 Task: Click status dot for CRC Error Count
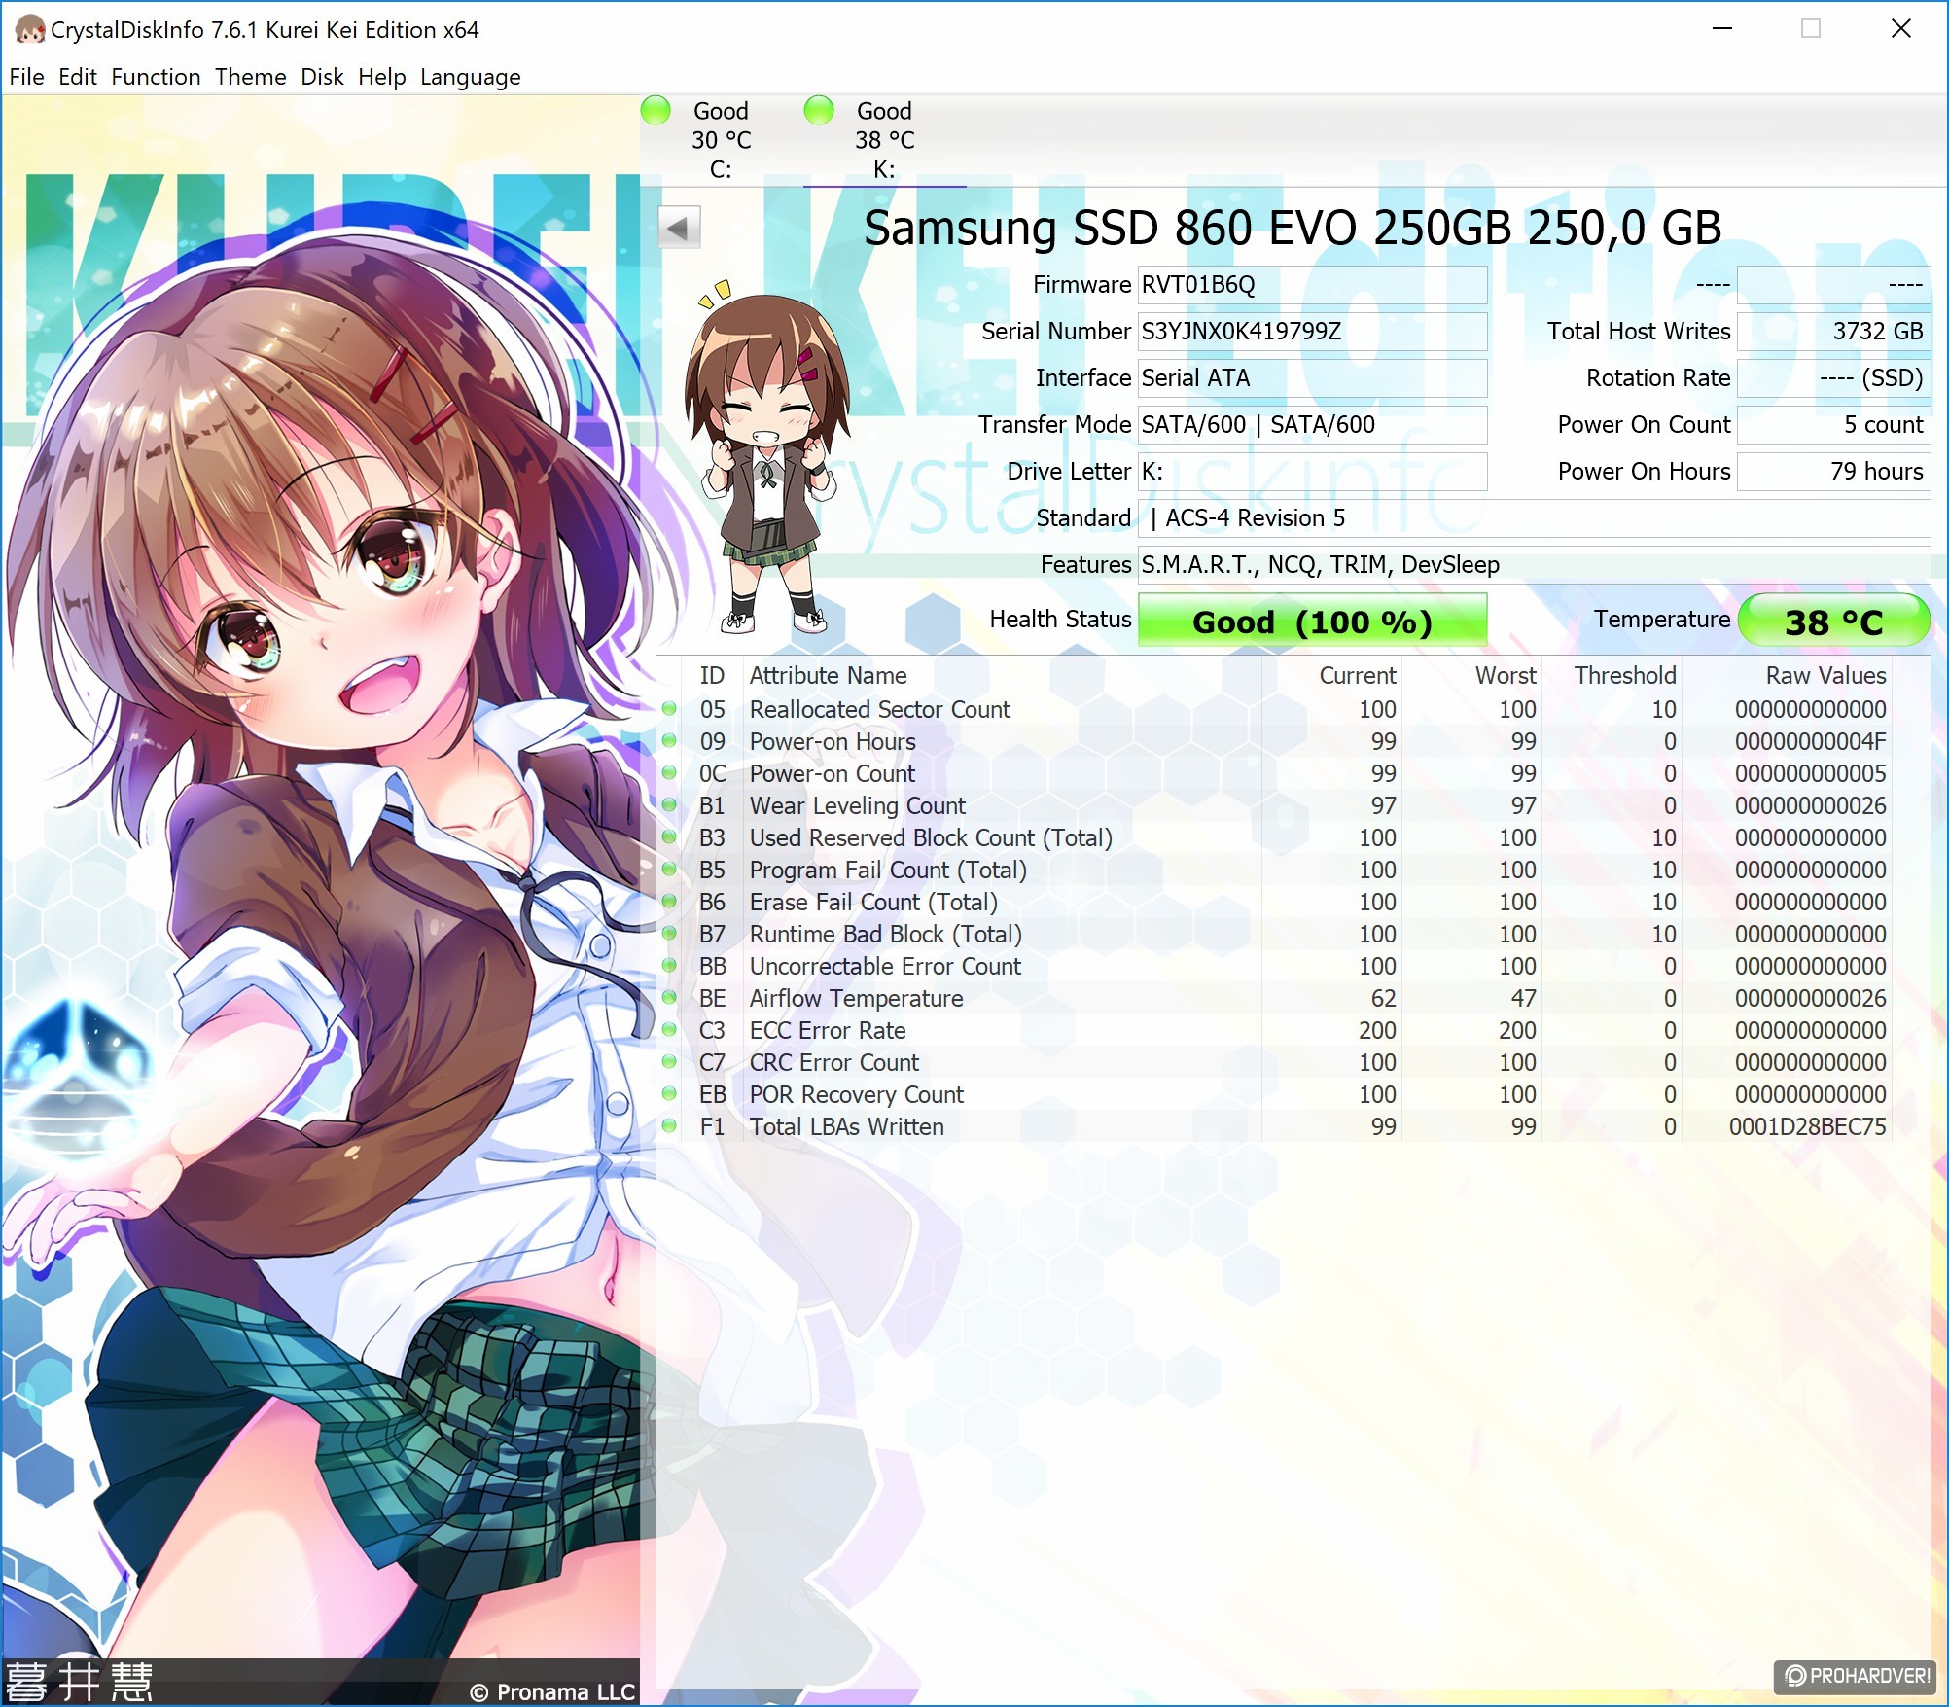pos(669,1062)
